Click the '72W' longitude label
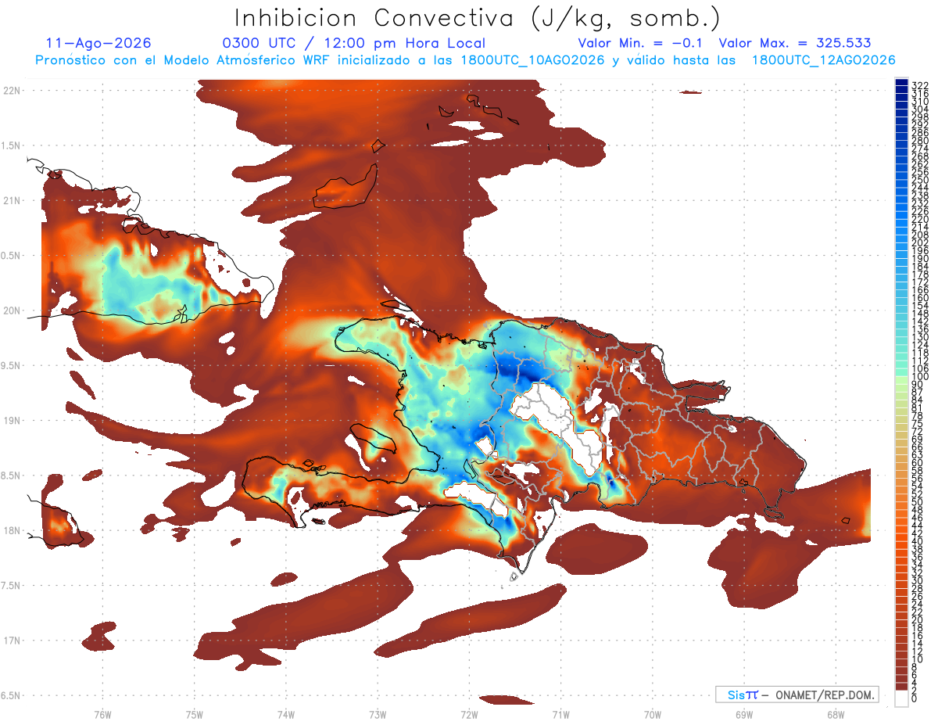The height and width of the screenshot is (725, 938). point(469,713)
